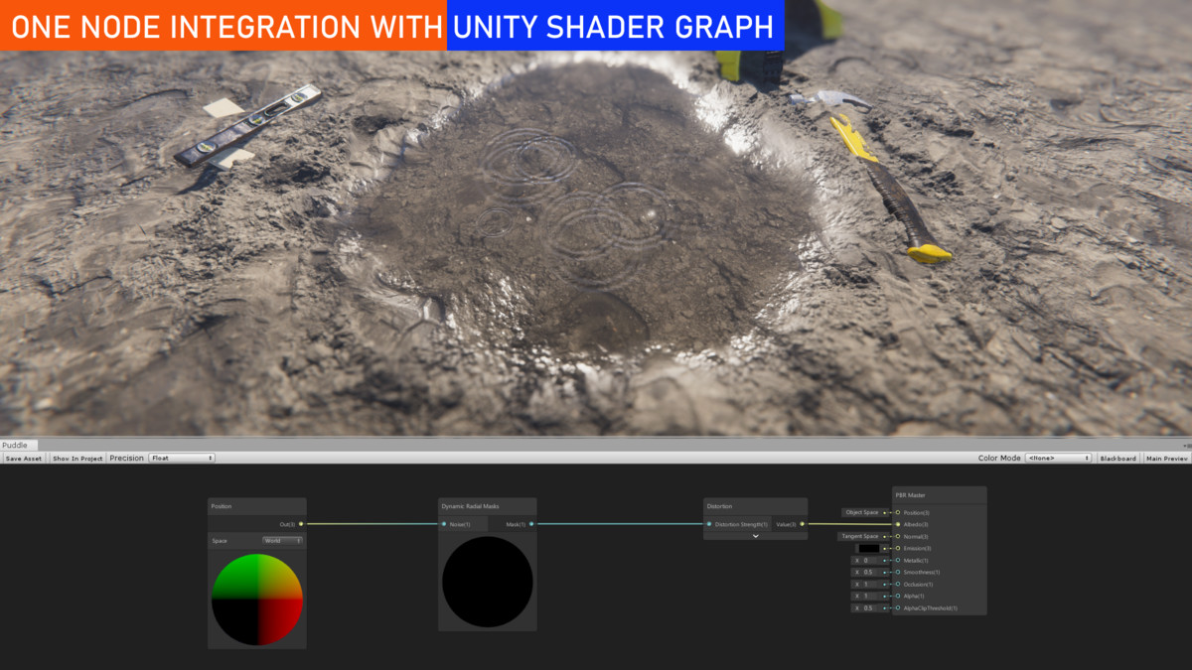Screen dimensions: 1192x670
Task: Click the Noise(1) input port circle
Action: 444,523
